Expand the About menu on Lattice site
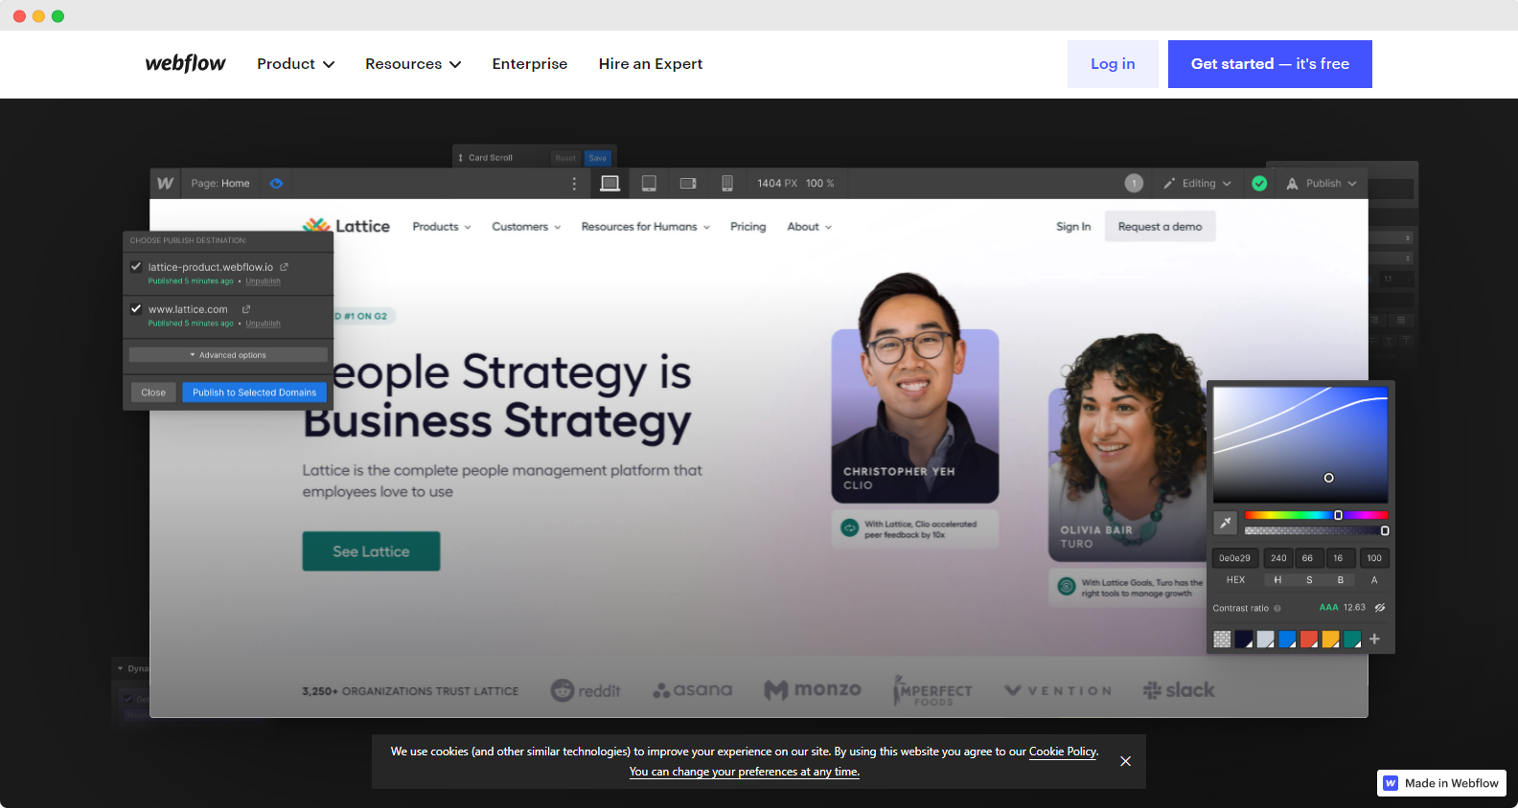Screen dimensions: 1518x808 coord(809,227)
